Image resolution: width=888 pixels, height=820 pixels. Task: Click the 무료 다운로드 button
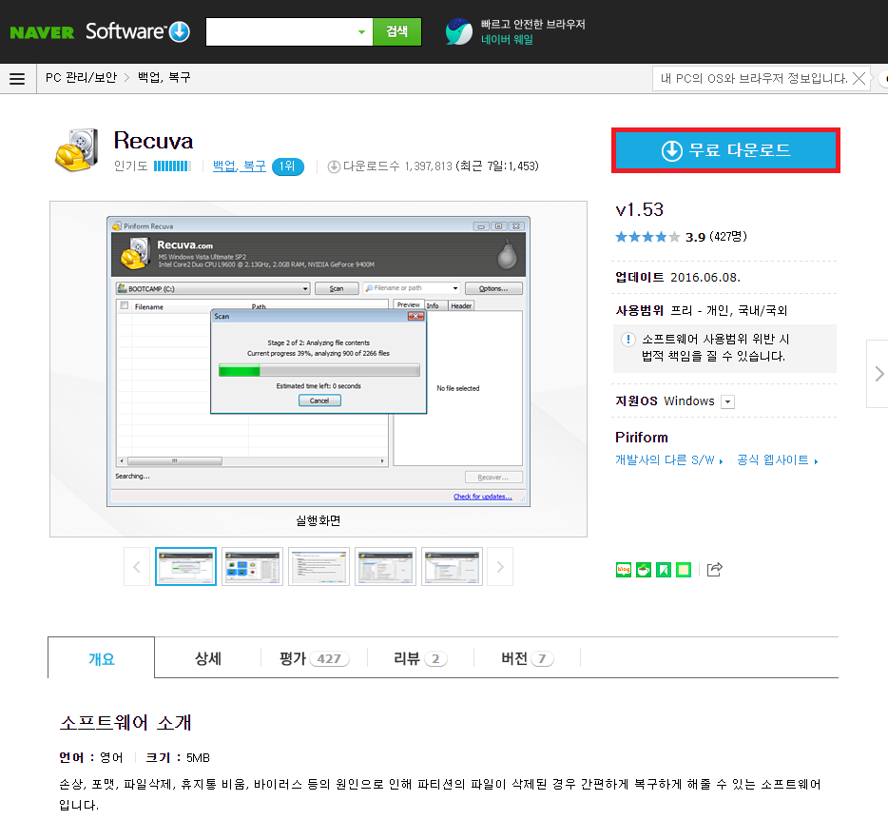click(x=726, y=150)
